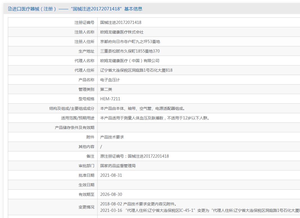Select the slash value in 其他内容 row

pos(101,147)
